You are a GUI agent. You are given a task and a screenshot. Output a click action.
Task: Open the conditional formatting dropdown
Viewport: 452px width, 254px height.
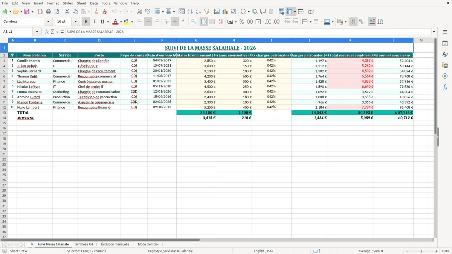(345, 22)
